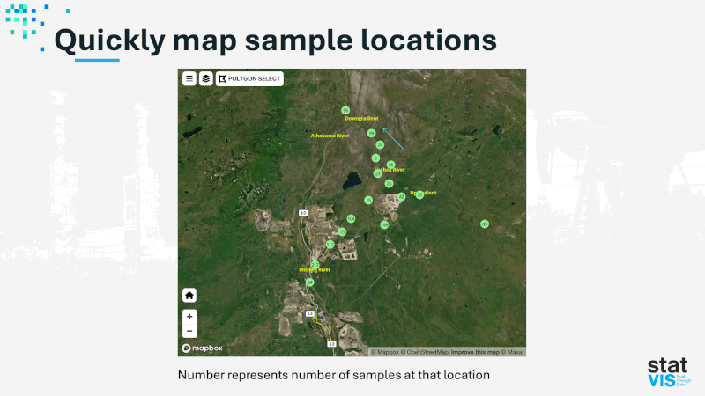
Task: Select the isolated 83-sample marker on the east
Action: click(x=484, y=224)
